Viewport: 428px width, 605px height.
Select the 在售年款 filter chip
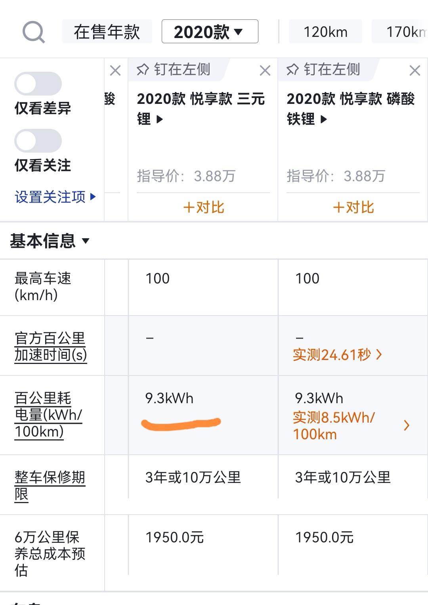click(107, 31)
